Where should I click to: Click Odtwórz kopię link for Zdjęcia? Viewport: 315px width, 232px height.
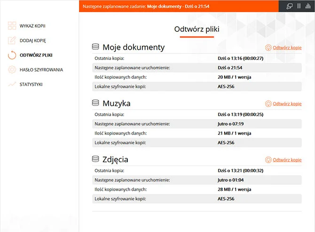tap(287, 160)
